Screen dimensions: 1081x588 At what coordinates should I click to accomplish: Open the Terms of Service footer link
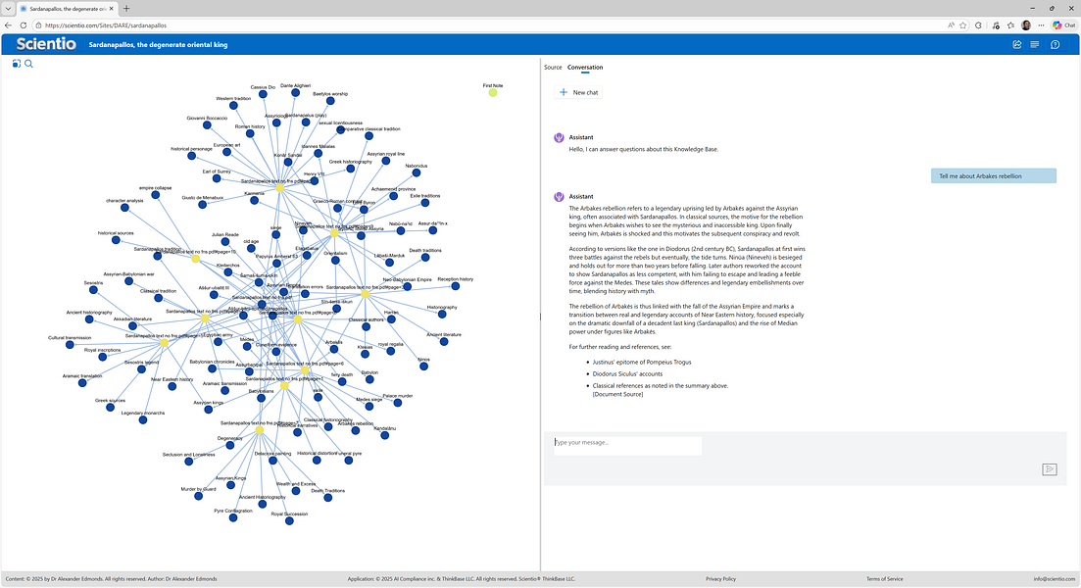click(x=885, y=579)
